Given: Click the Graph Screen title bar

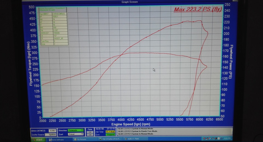Looking at the screenshot, I should pyautogui.click(x=130, y=2).
